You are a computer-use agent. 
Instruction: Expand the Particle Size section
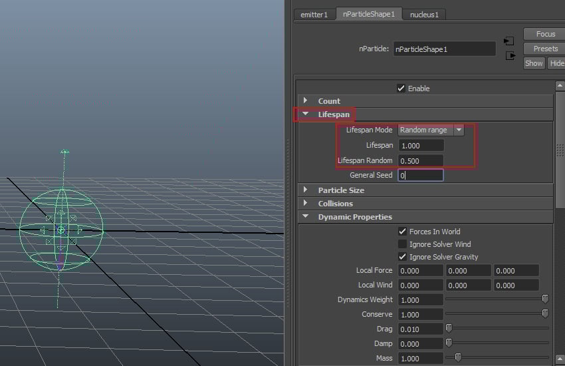click(x=306, y=190)
